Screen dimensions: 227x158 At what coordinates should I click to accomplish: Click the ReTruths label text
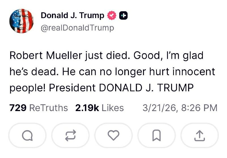coord(49,108)
